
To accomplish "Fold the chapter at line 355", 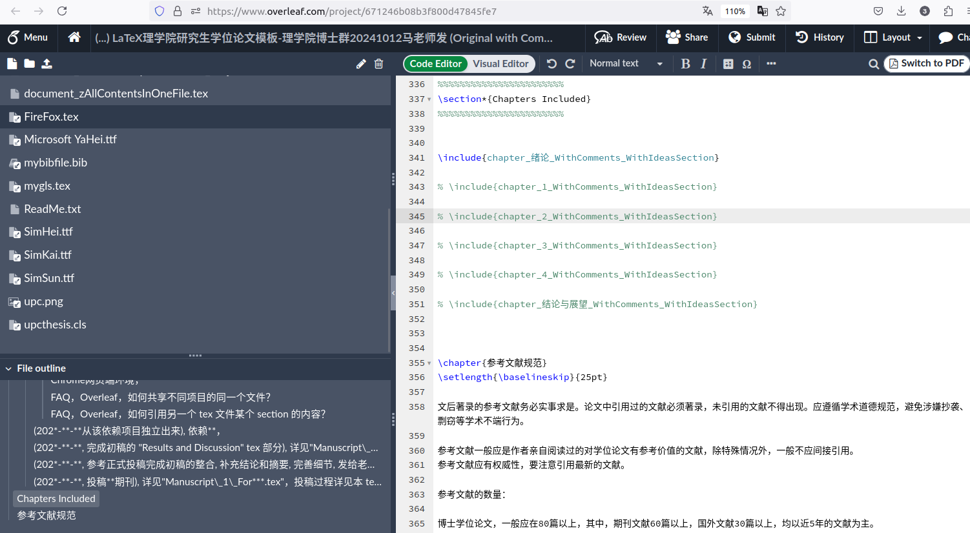I will [429, 363].
